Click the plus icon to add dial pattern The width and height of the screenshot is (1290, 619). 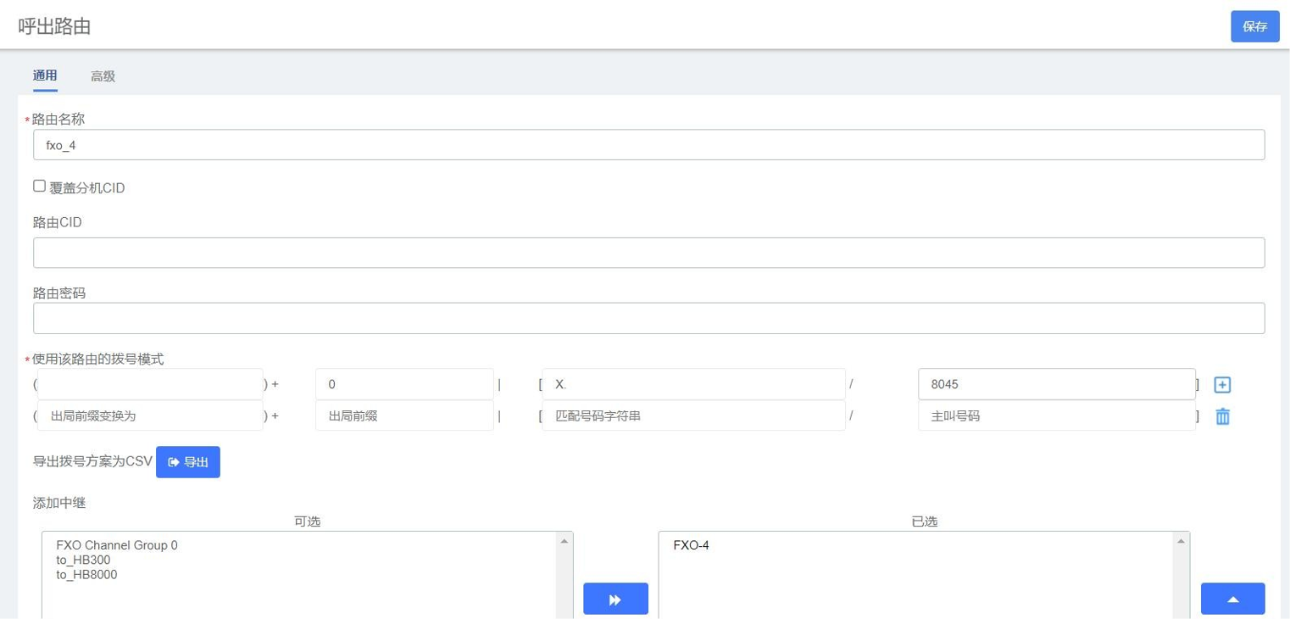[1222, 385]
